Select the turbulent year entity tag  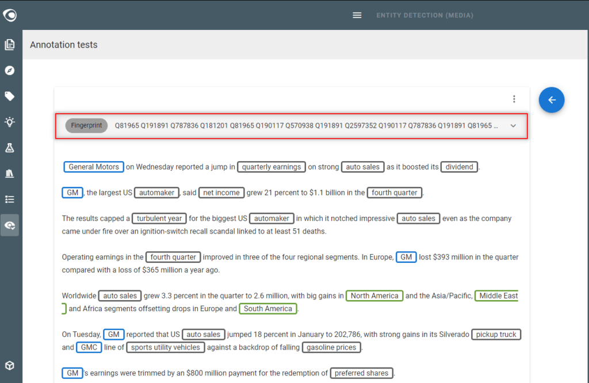159,219
